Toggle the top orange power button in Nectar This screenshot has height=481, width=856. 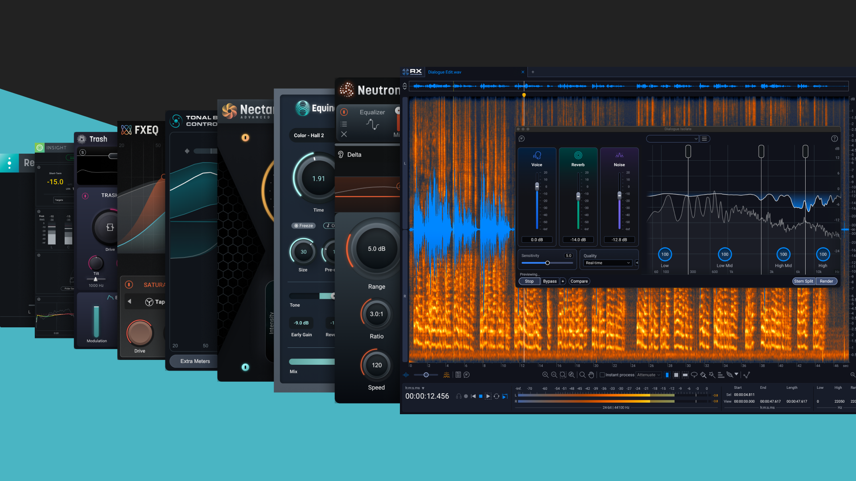tap(245, 138)
